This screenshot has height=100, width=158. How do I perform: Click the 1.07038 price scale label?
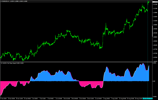155,57
